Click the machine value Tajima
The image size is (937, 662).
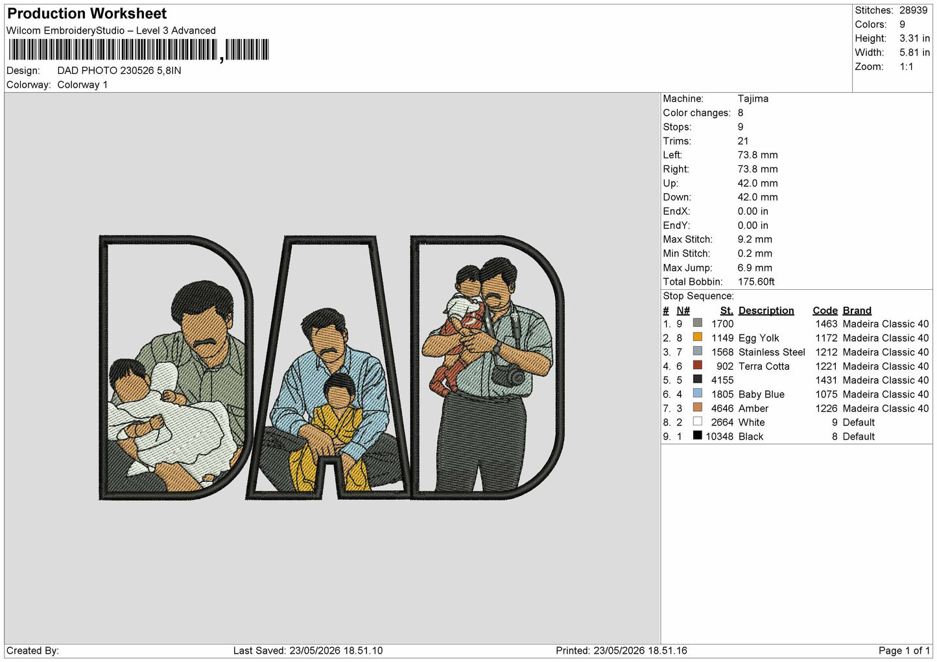[x=753, y=99]
